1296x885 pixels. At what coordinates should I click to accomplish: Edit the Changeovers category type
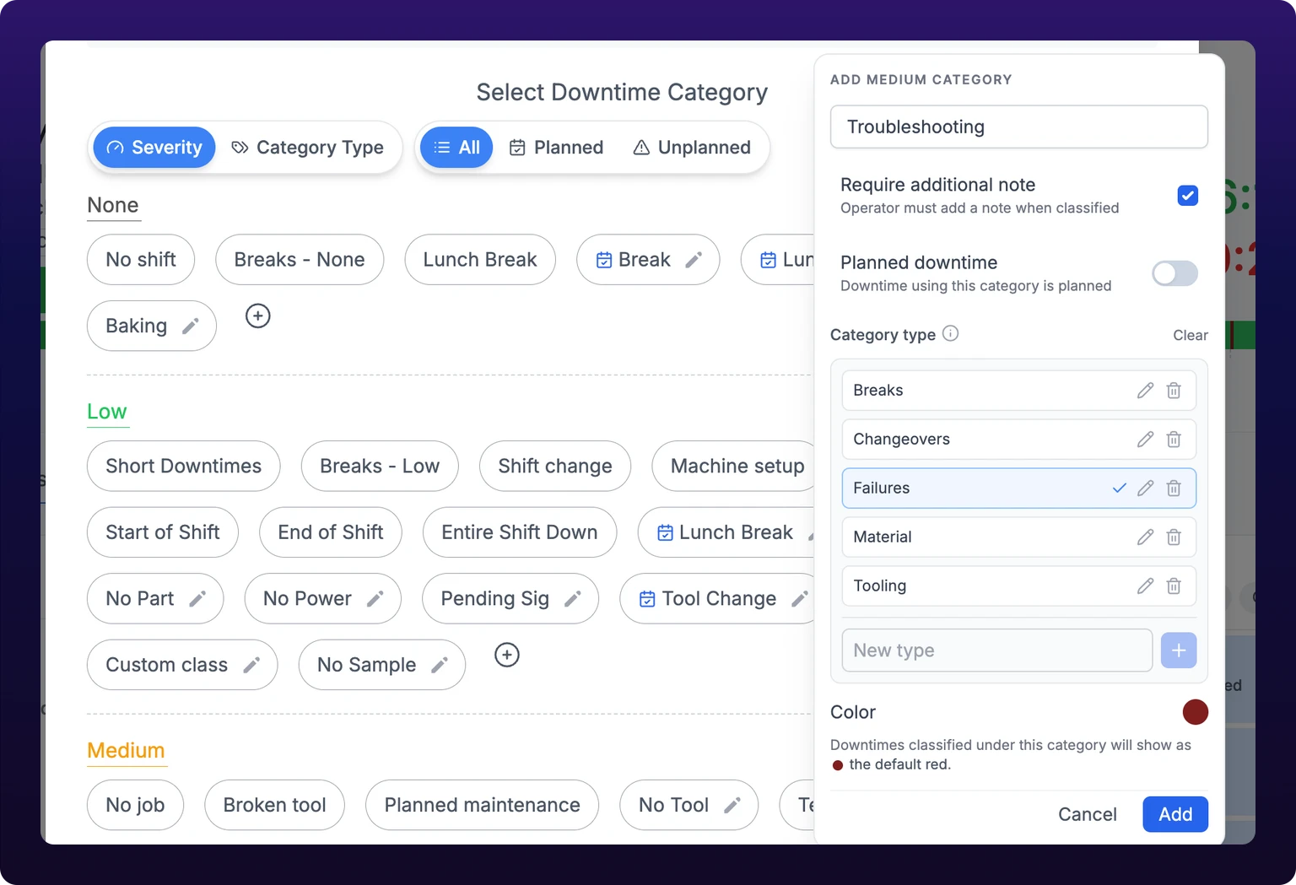(1145, 440)
